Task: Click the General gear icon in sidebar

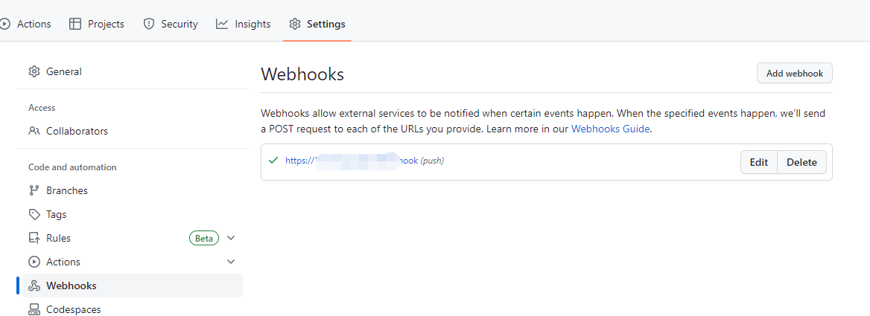Action: click(34, 71)
